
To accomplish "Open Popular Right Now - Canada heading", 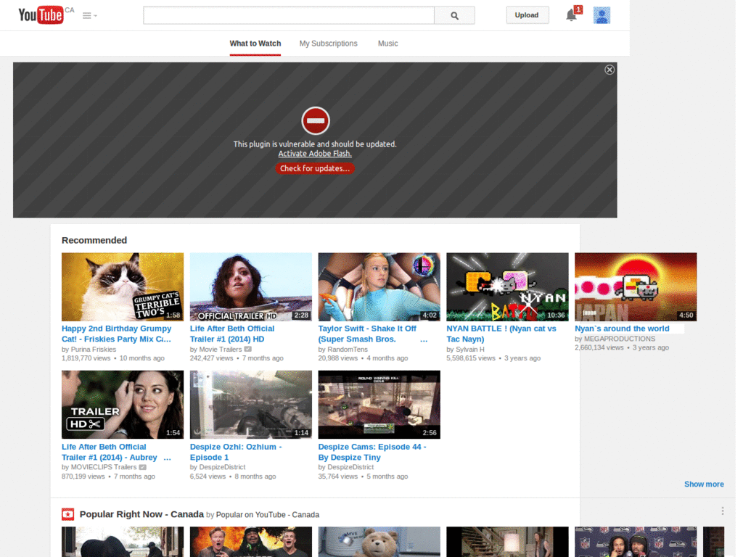I will point(141,514).
